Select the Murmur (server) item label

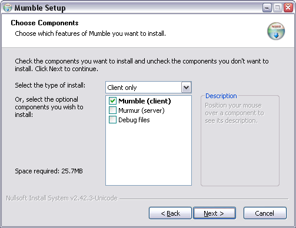(141, 110)
